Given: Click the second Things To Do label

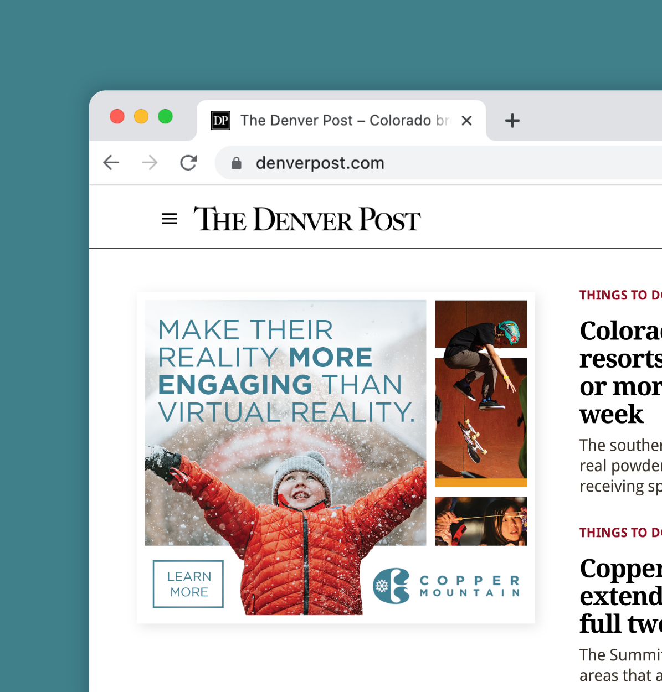Looking at the screenshot, I should pyautogui.click(x=620, y=533).
